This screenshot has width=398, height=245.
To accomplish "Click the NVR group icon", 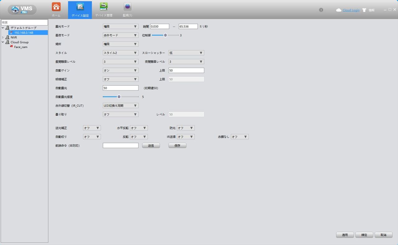I will point(7,37).
